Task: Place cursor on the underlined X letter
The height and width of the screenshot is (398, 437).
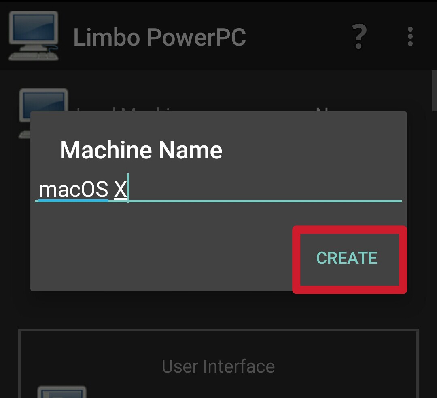Action: tap(121, 189)
